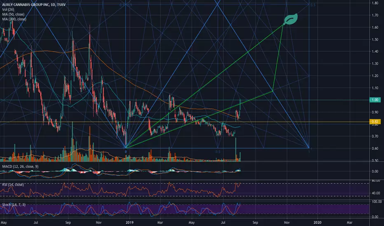Select the MA (50, close) indicator label

click(x=13, y=14)
